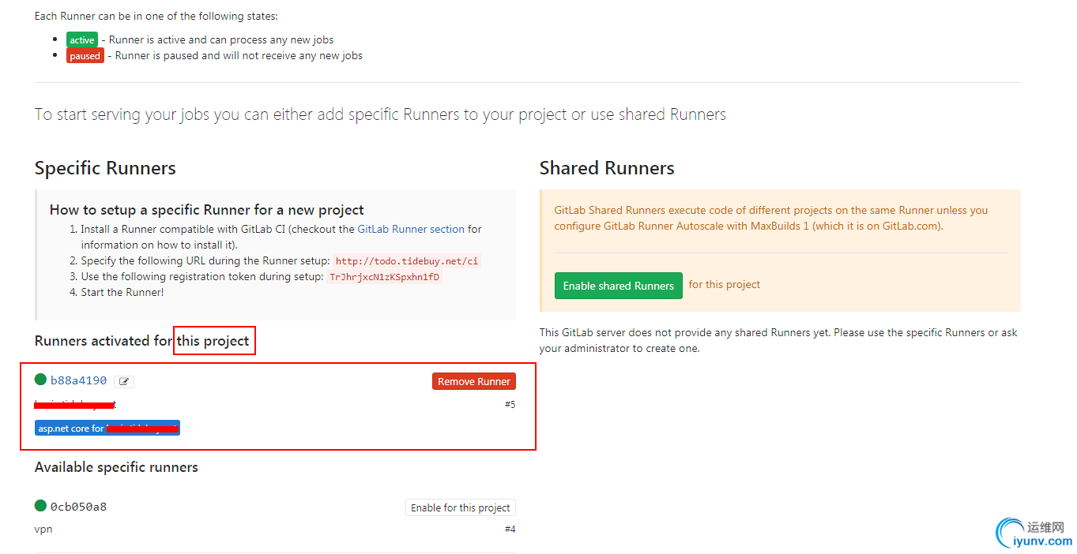This screenshot has width=1077, height=554.
Task: Remove the runner b88a4190
Action: click(x=474, y=381)
